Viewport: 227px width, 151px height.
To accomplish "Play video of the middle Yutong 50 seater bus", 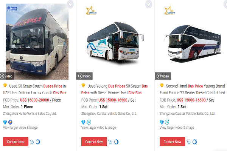I will click(84, 76).
